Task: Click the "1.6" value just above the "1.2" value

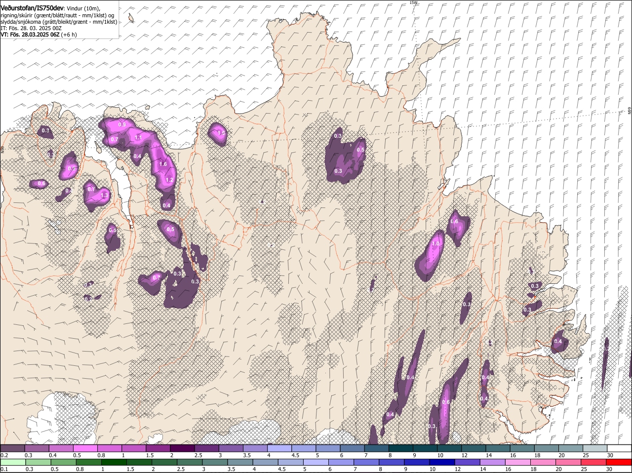Action: 163,164
